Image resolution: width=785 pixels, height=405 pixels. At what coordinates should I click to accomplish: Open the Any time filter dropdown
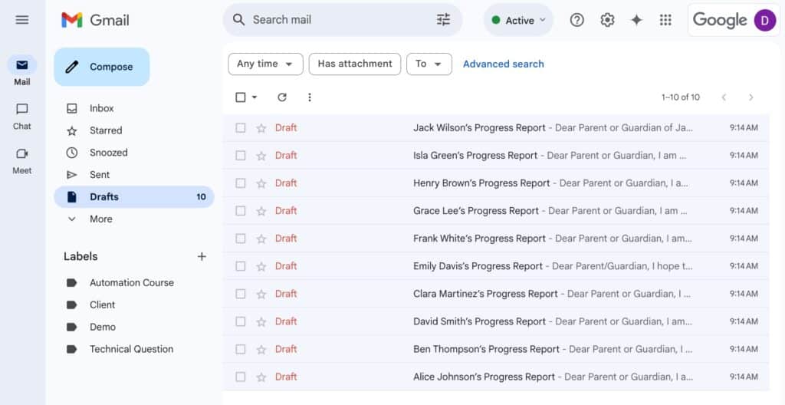point(265,64)
